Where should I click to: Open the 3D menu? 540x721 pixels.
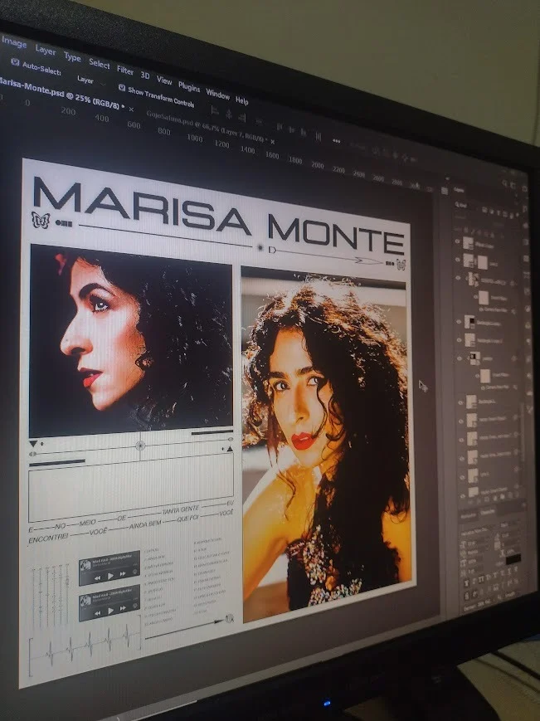pos(145,75)
